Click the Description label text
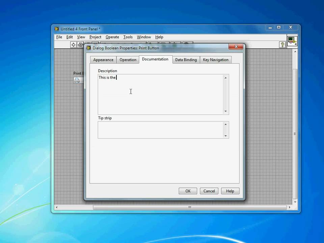324x243 pixels. click(107, 71)
